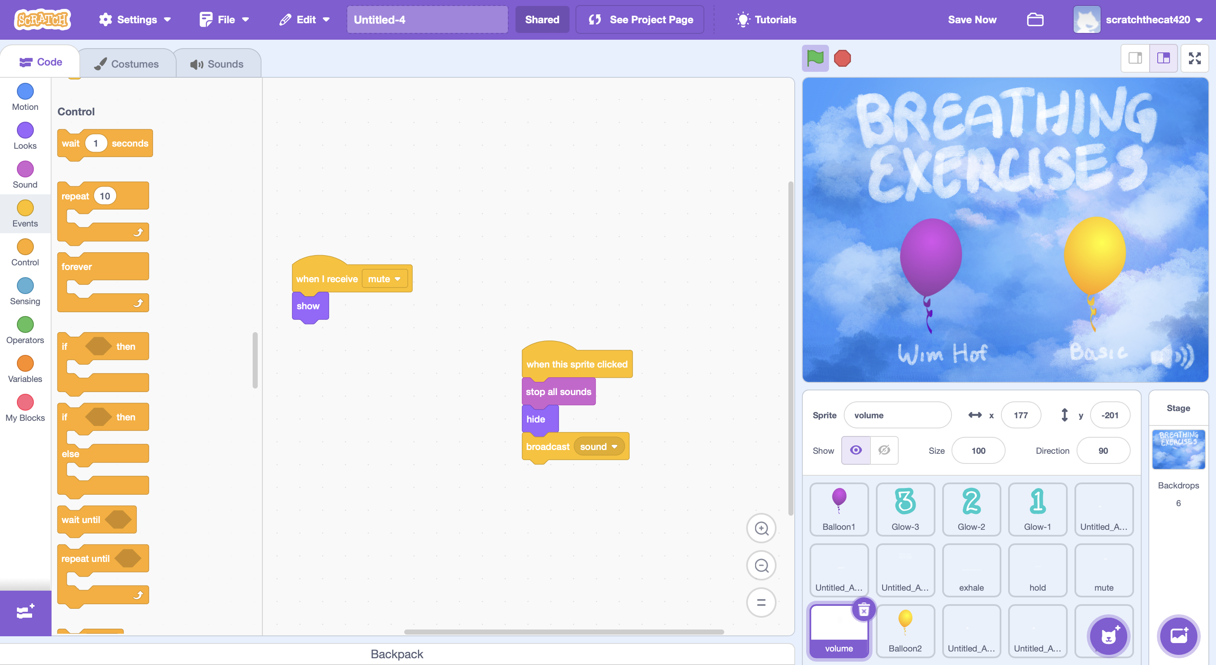Screen dimensions: 1216x665
Task: Switch to the Costumes tab
Action: click(x=127, y=64)
